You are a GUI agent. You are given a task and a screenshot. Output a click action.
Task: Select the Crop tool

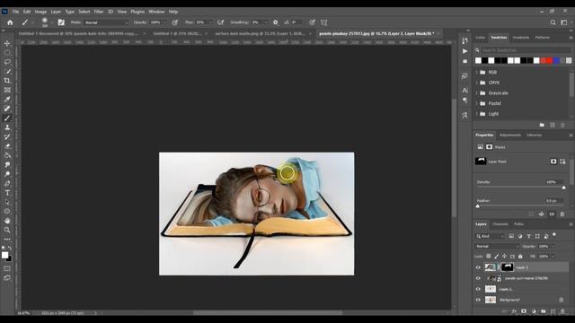coord(7,81)
